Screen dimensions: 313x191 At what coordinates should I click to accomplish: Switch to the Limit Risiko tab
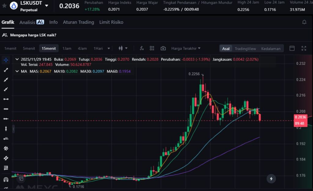coord(111,22)
